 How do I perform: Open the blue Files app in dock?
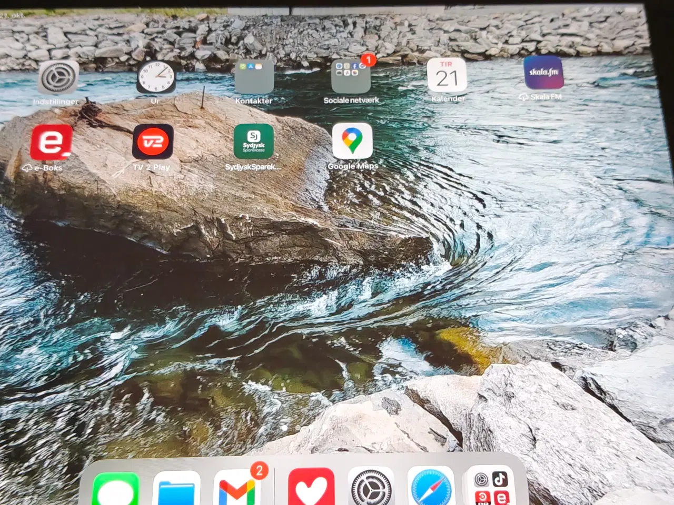[176, 489]
